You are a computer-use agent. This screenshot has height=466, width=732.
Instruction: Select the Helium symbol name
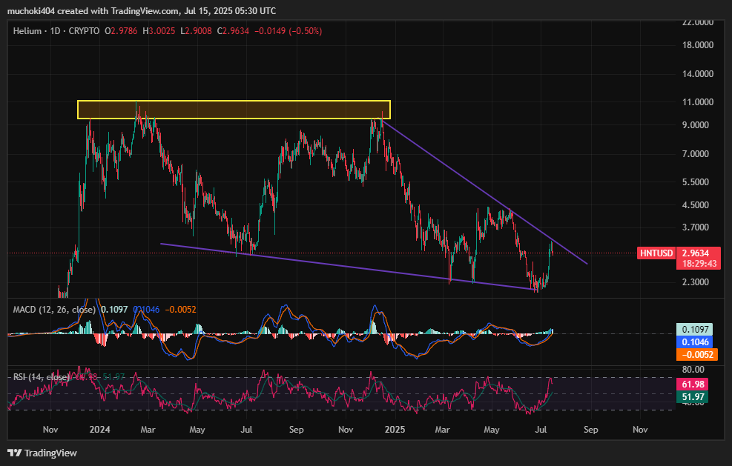[27, 31]
